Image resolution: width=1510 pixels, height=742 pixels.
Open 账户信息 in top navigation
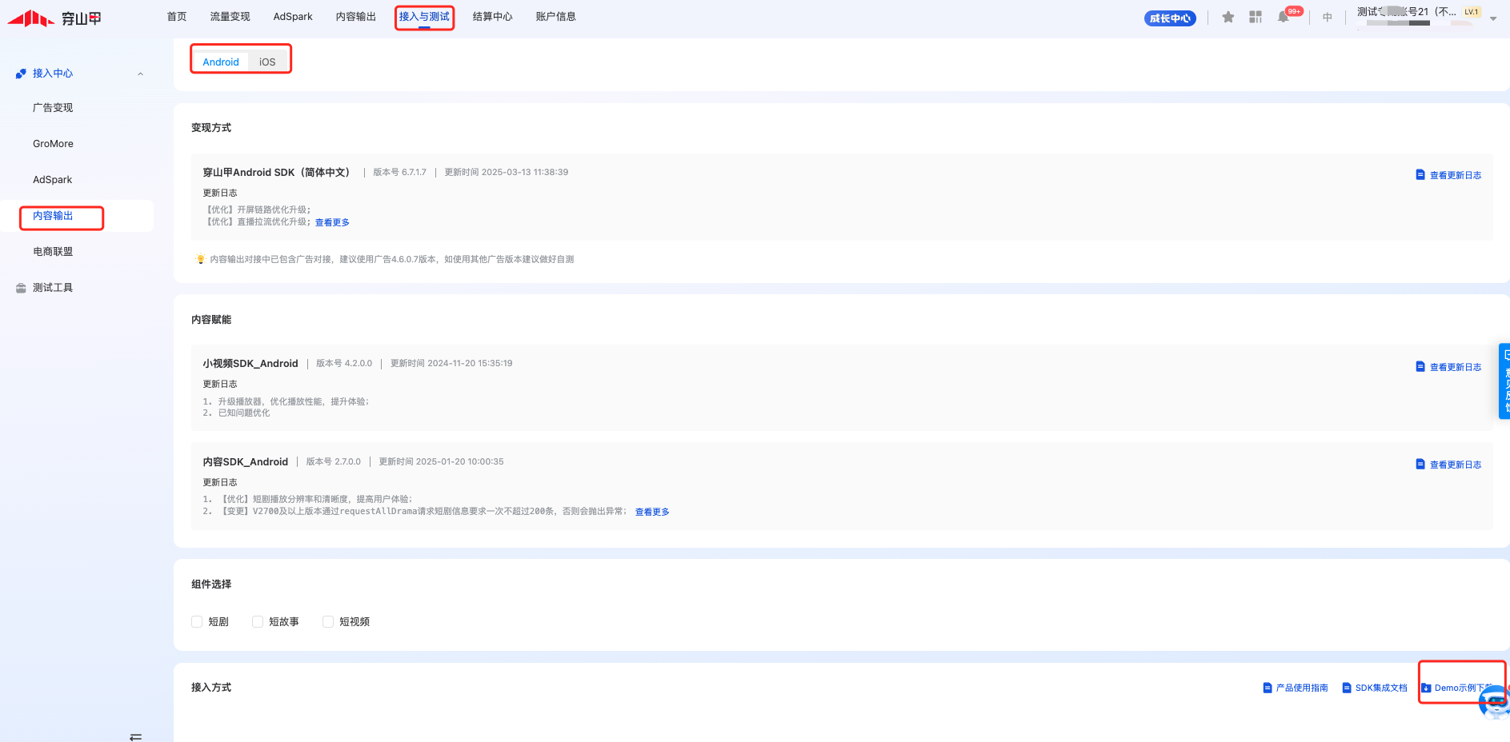[555, 17]
